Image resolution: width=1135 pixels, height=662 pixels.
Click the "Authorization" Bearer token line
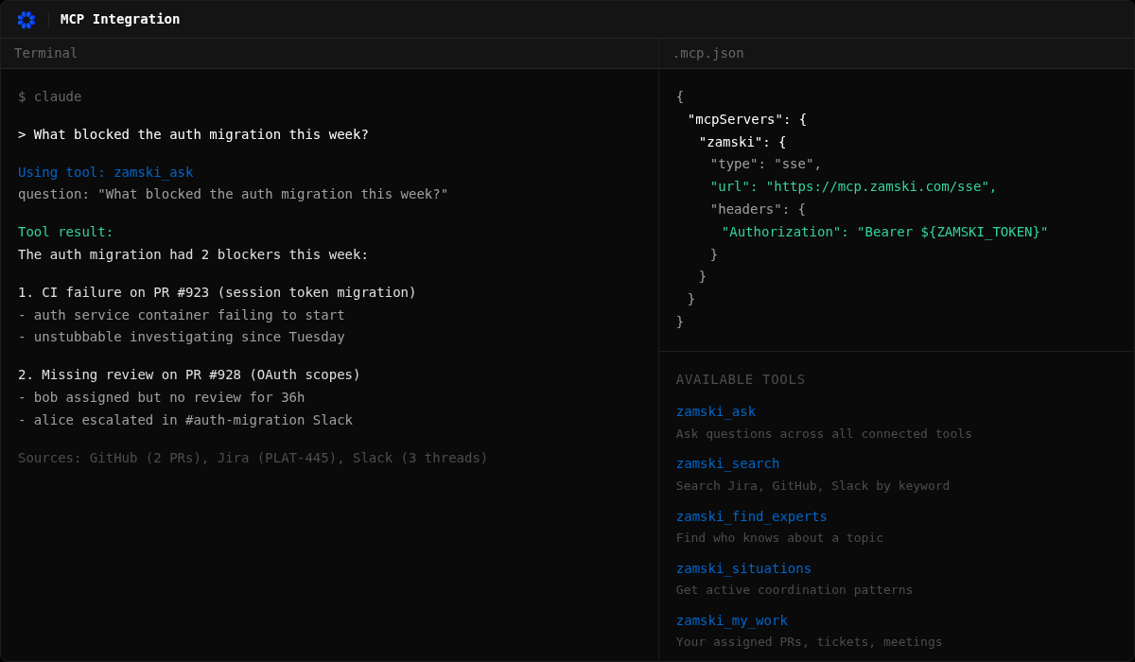(885, 232)
